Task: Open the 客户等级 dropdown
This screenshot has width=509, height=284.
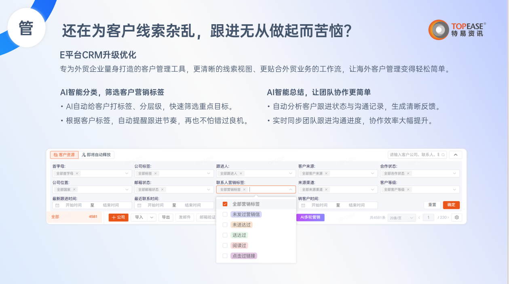Action: click(x=455, y=190)
